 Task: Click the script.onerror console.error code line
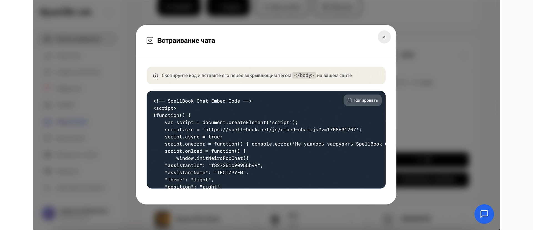tap(273, 144)
